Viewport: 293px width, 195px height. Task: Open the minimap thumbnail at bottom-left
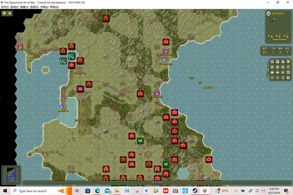click(11, 175)
